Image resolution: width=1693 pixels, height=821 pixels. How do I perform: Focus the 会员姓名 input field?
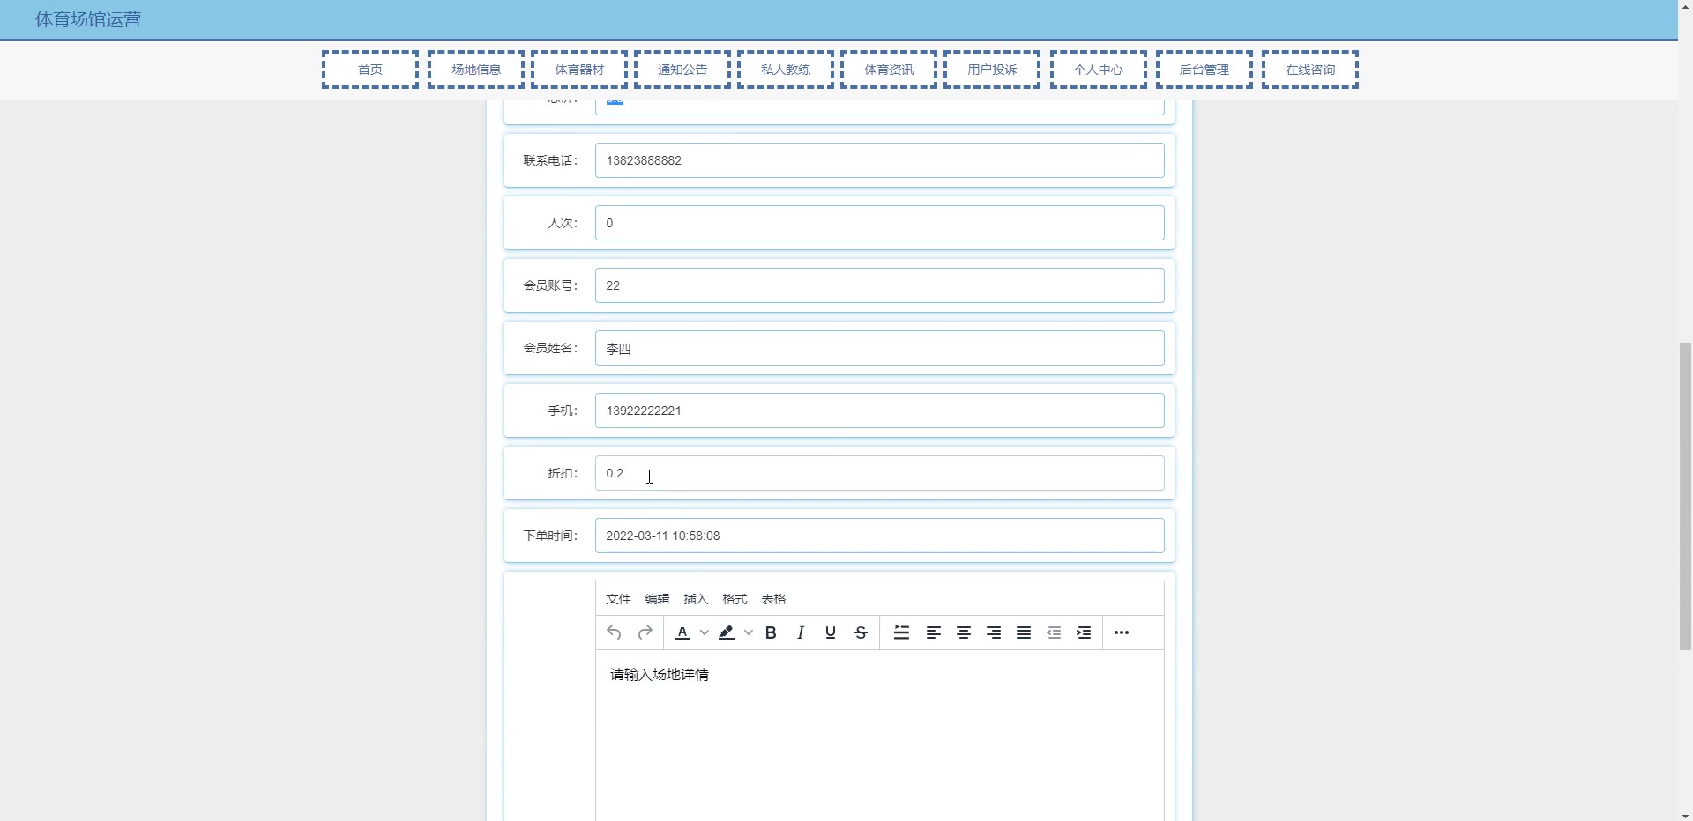click(880, 348)
